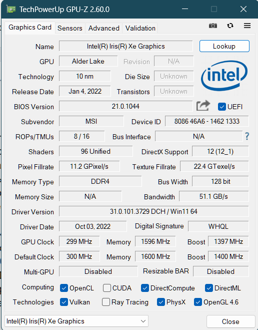Click the Bus Interface question mark
This screenshot has height=330, width=258.
pyautogui.click(x=247, y=136)
